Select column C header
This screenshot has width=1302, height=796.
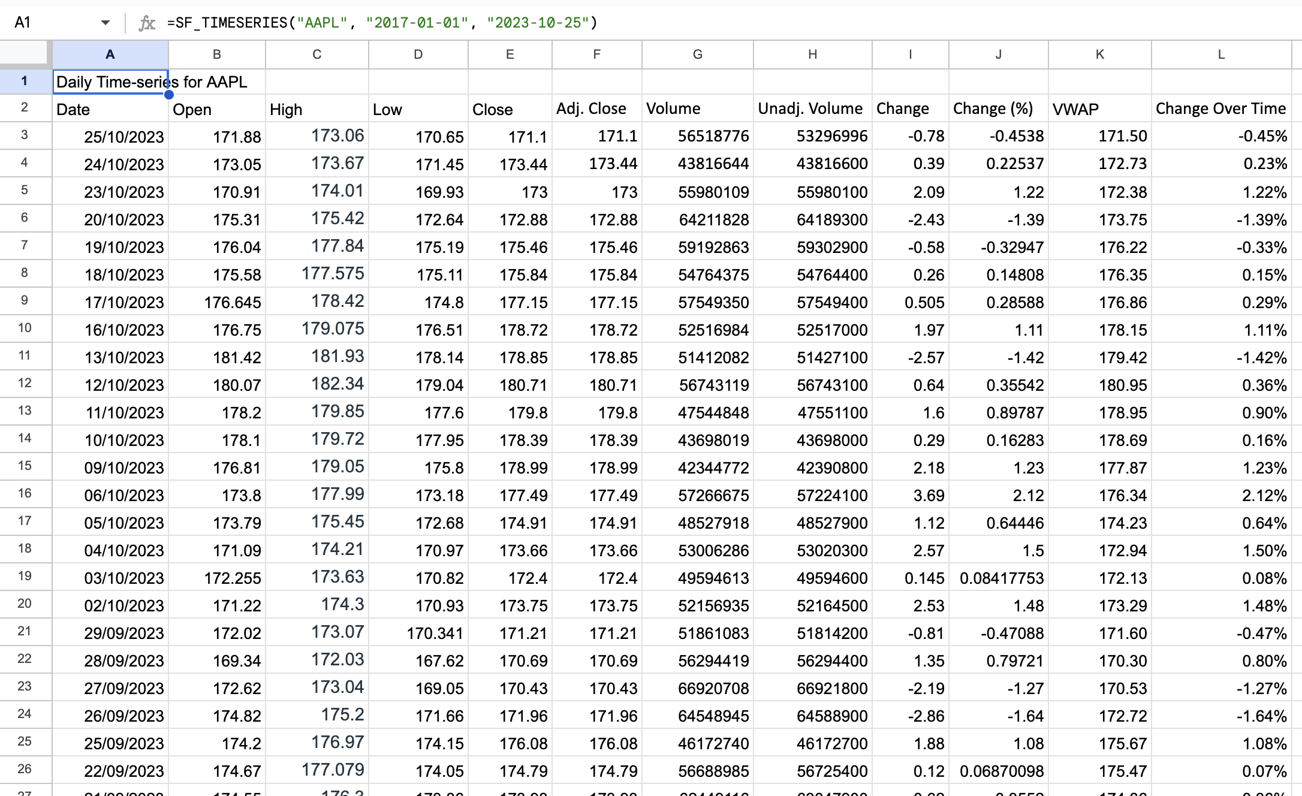pos(317,55)
